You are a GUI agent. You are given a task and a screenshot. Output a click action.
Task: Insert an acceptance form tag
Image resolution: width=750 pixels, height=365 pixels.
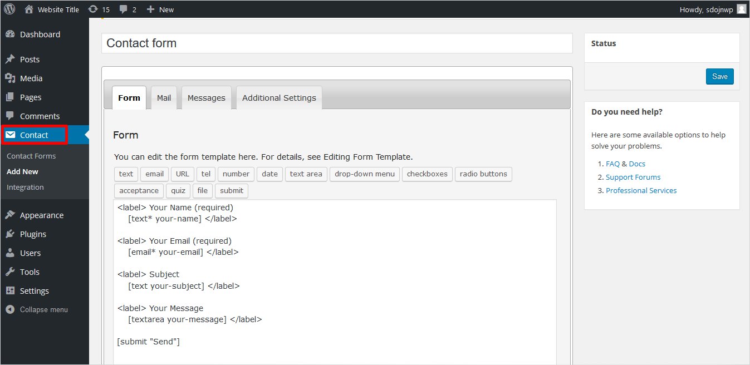tap(139, 191)
